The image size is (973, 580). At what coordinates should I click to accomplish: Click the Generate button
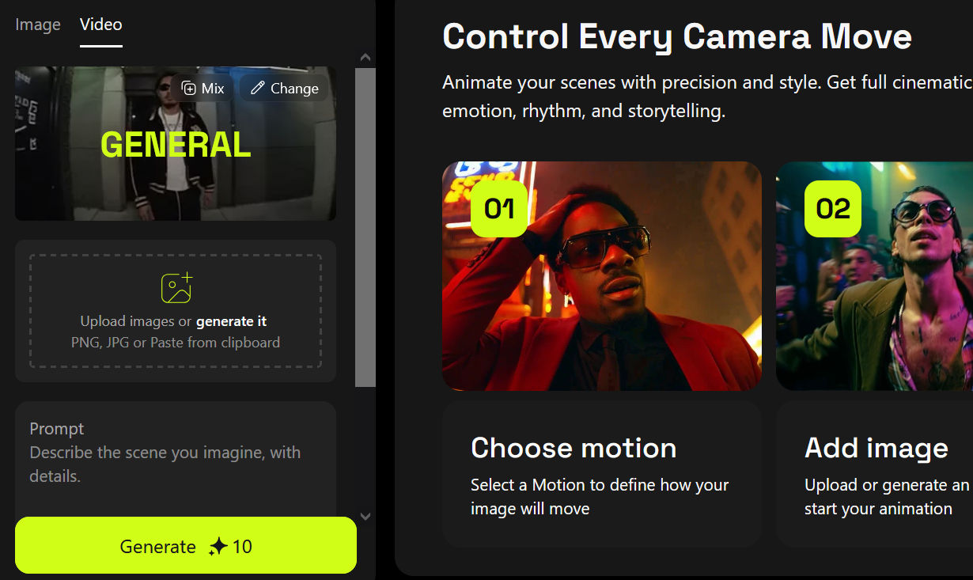[x=186, y=545]
